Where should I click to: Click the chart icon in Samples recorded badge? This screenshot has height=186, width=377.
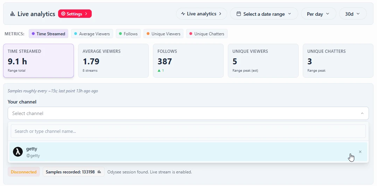(x=99, y=172)
